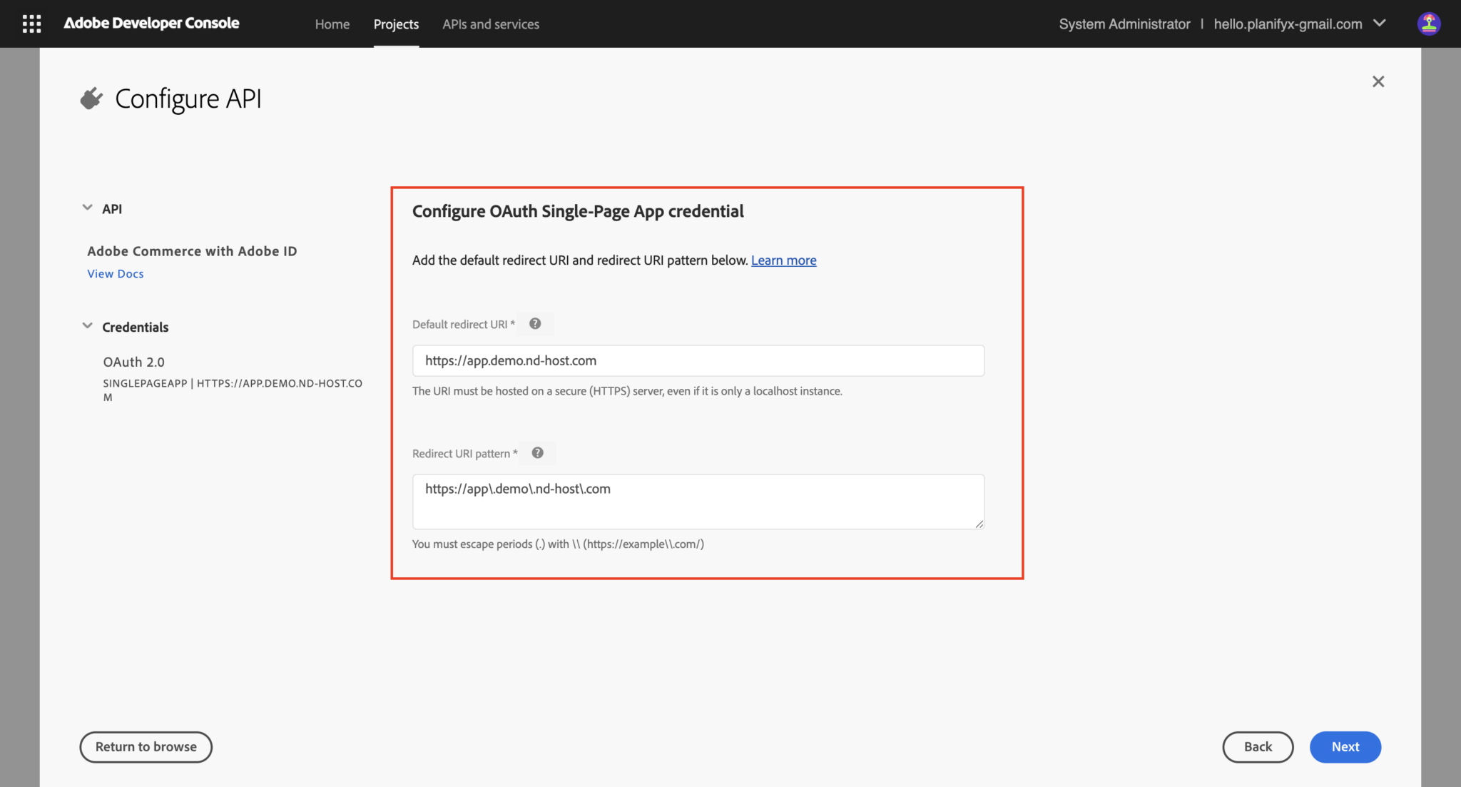The image size is (1461, 787).
Task: Collapse the Credentials section chevron
Action: pos(87,326)
